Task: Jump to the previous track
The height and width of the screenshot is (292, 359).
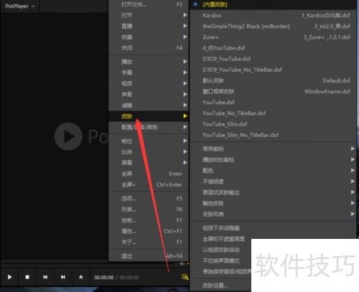Action: click(x=45, y=277)
